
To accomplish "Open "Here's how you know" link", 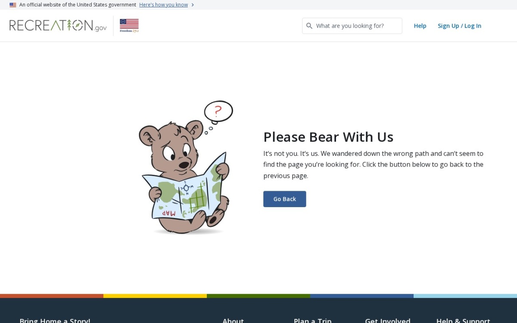I will (x=164, y=5).
